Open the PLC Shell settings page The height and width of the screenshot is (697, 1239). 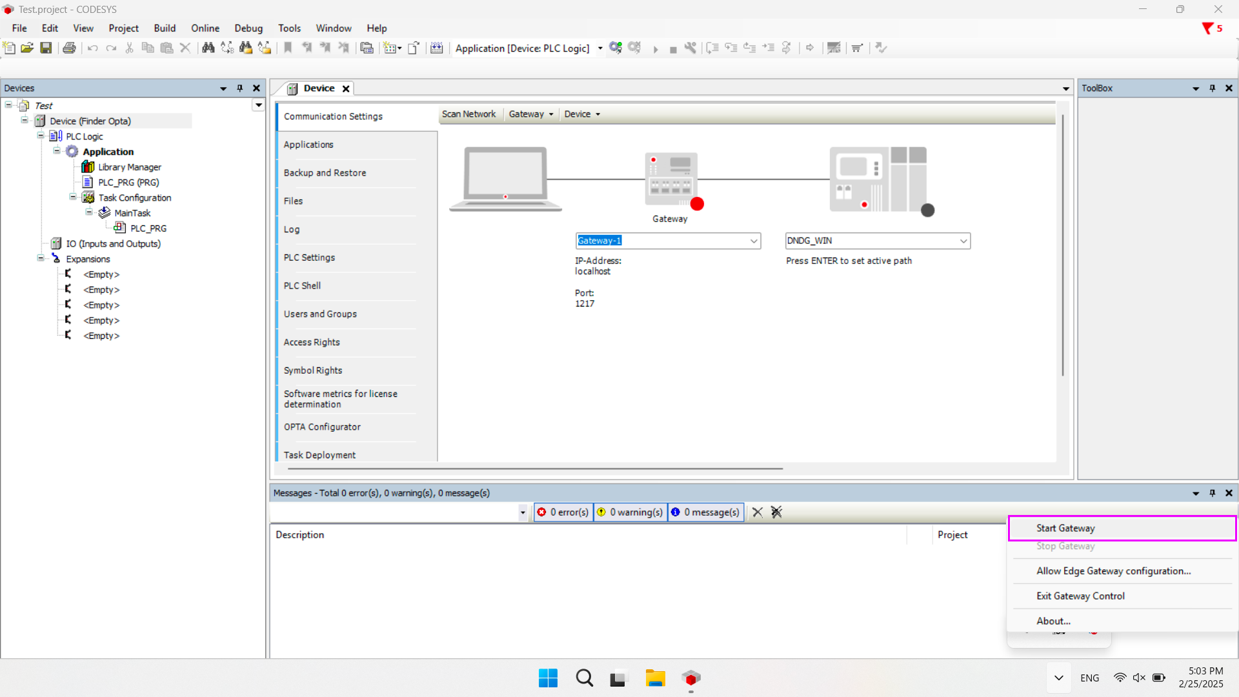tap(302, 285)
